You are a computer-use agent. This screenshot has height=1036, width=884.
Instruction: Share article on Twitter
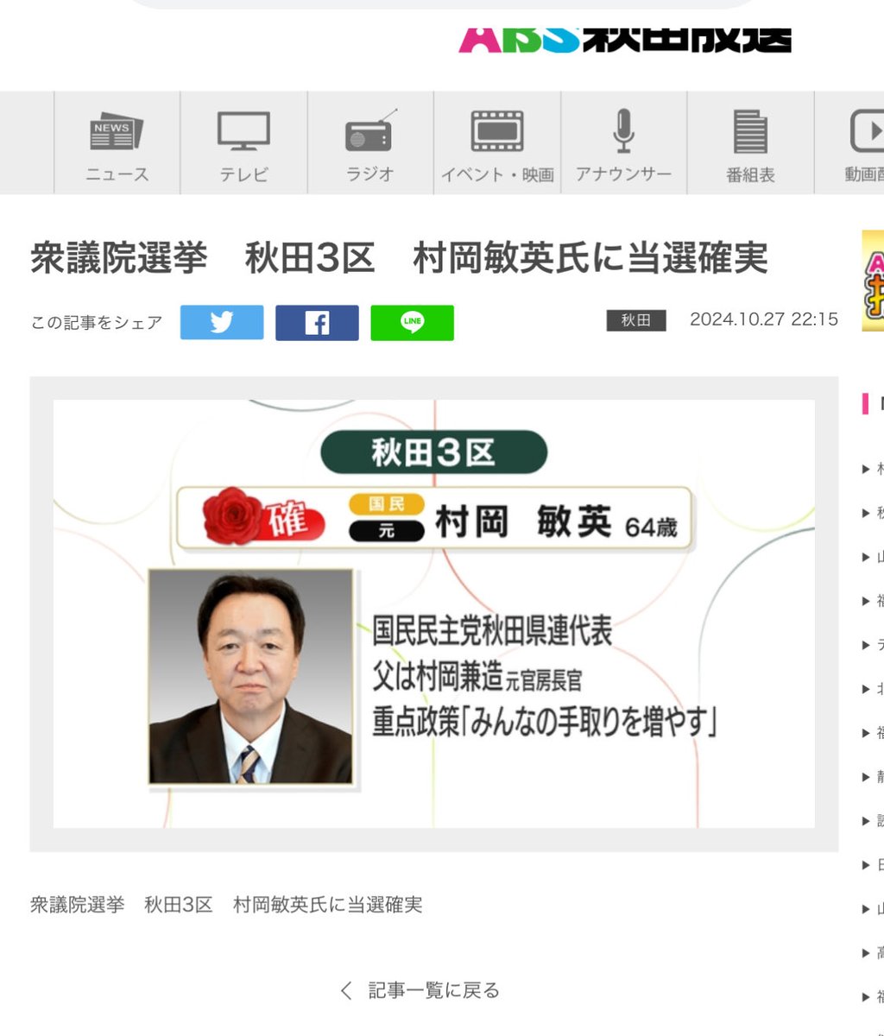(222, 323)
